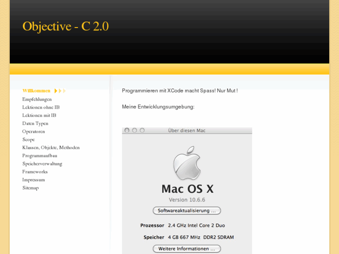Click 'Programmieren mit XCode macht Spass!' text
The height and width of the screenshot is (254, 339).
tap(169, 91)
